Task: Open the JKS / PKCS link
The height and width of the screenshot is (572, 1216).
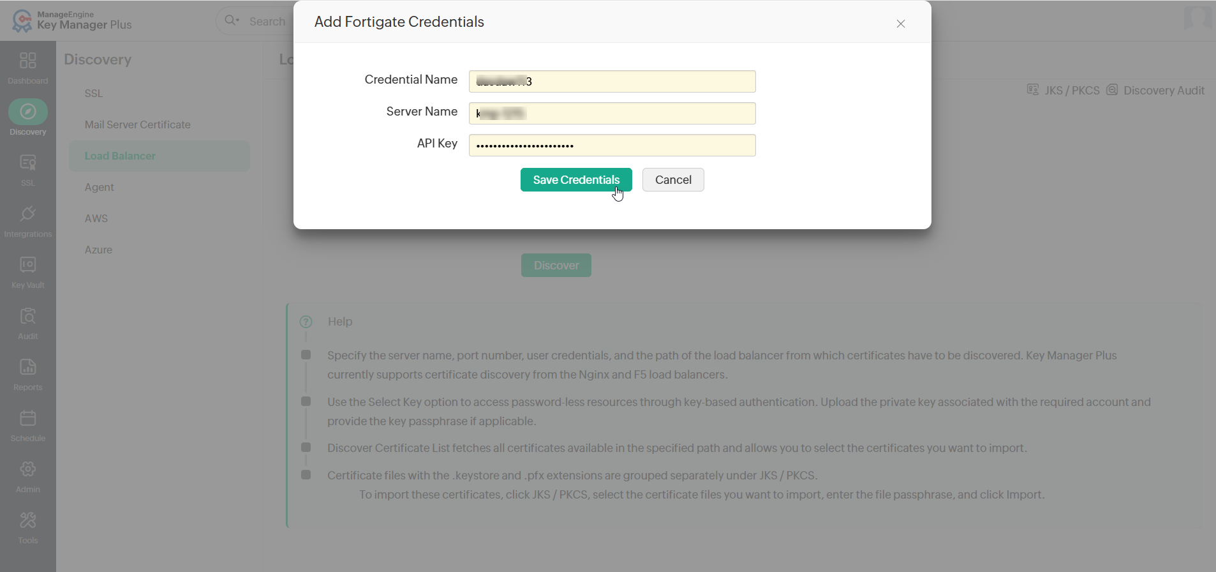Action: click(1072, 91)
